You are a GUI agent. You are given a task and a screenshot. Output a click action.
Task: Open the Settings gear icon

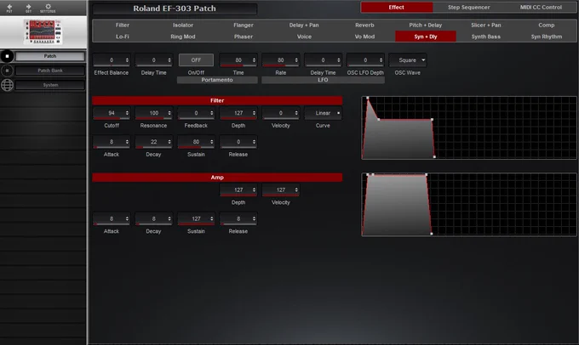point(48,8)
